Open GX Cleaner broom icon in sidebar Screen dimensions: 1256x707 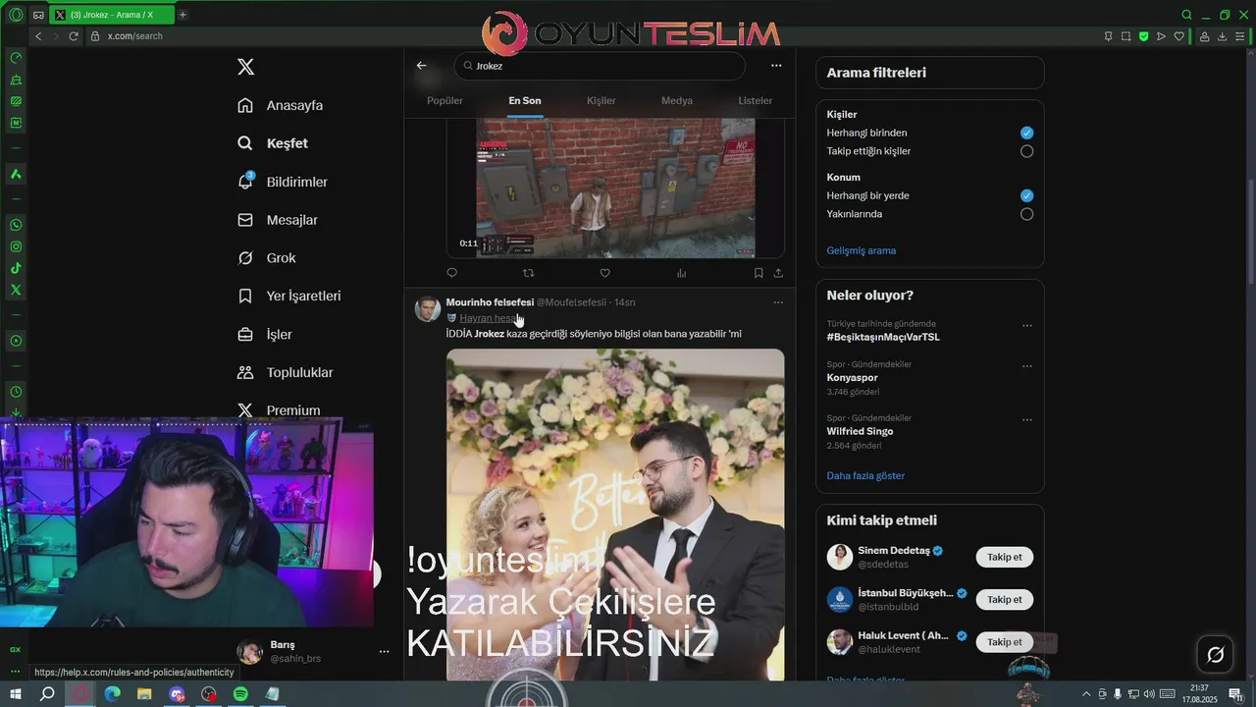16,80
